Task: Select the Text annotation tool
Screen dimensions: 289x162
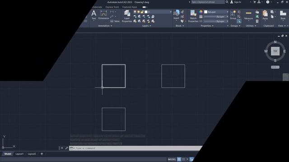Action: pyautogui.click(x=93, y=15)
